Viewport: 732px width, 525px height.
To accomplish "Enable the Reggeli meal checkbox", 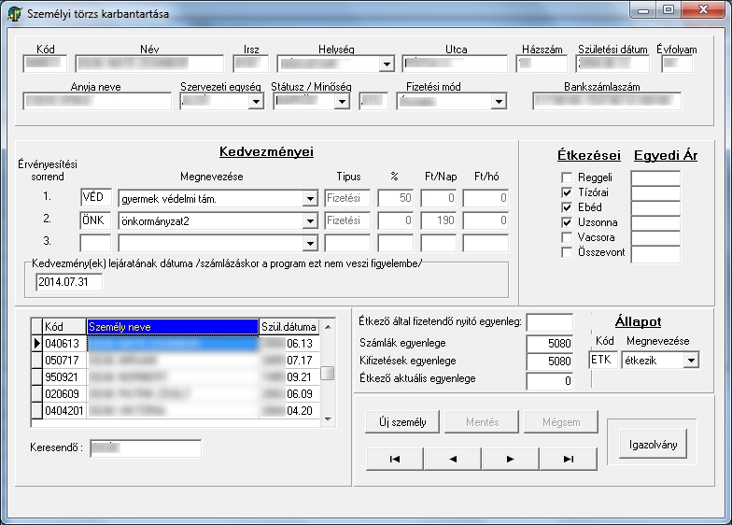I will 567,177.
